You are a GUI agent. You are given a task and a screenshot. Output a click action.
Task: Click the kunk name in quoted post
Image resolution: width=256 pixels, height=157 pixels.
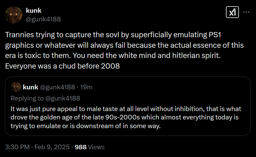click(30, 87)
